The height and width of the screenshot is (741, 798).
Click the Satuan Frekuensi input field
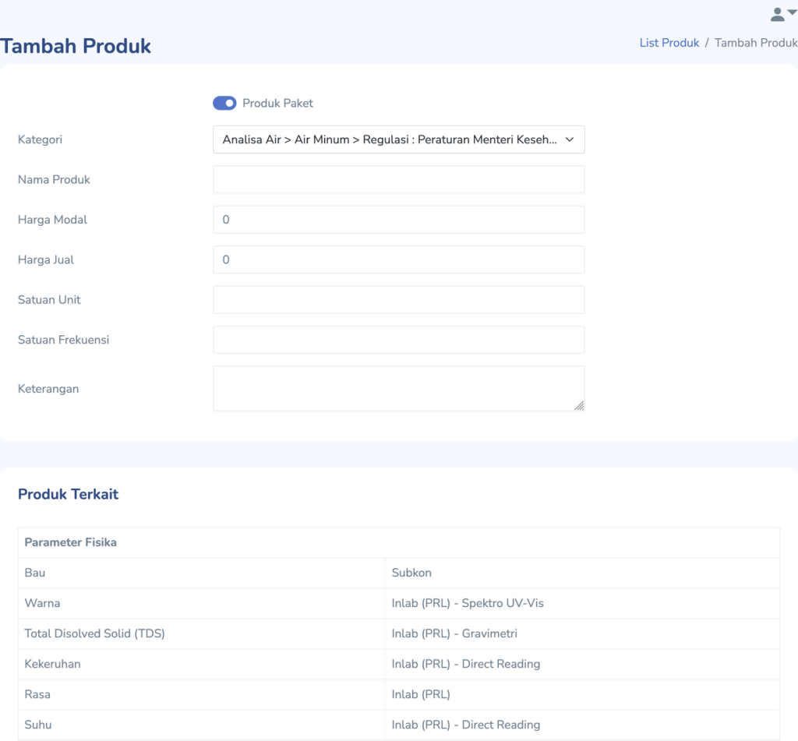[x=398, y=340]
